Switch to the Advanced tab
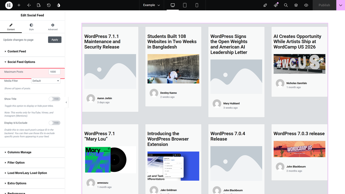 tap(53, 27)
